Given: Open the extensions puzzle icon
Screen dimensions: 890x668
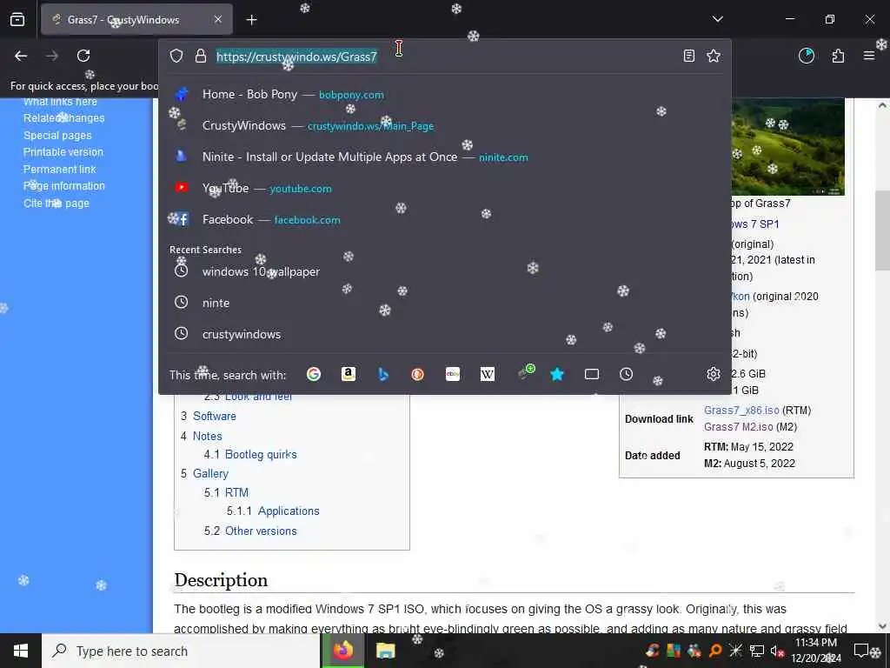Looking at the screenshot, I should [838, 56].
